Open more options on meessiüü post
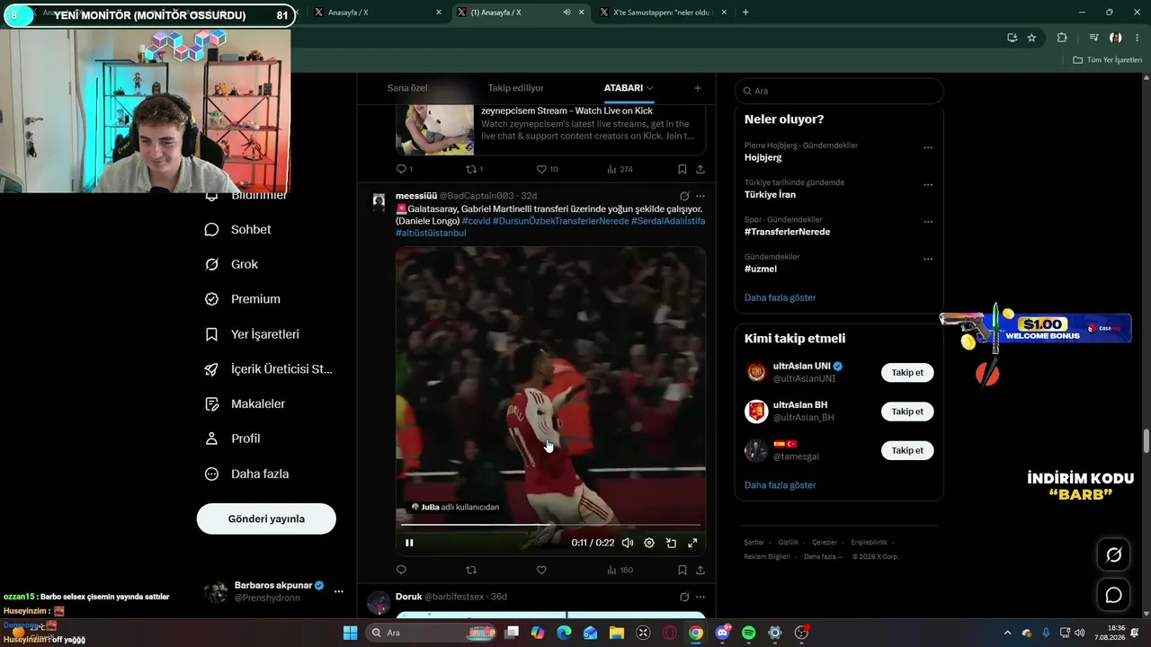The width and height of the screenshot is (1151, 647). [x=700, y=196]
